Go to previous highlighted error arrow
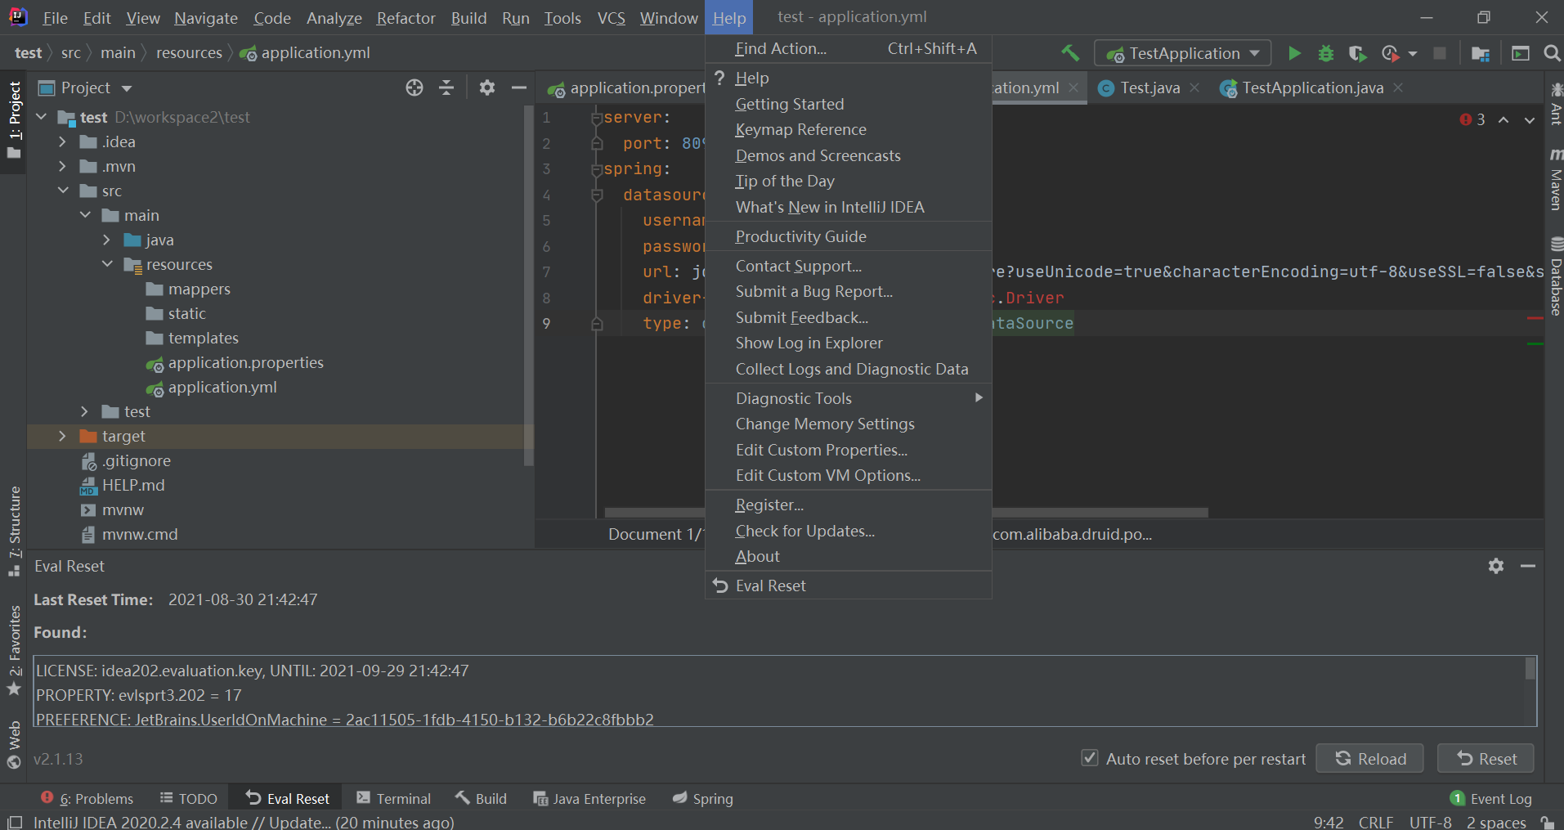The height and width of the screenshot is (830, 1564). point(1504,120)
